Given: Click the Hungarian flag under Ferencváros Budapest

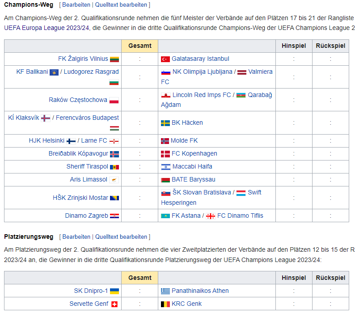Looking at the screenshot, I should 114,128.
